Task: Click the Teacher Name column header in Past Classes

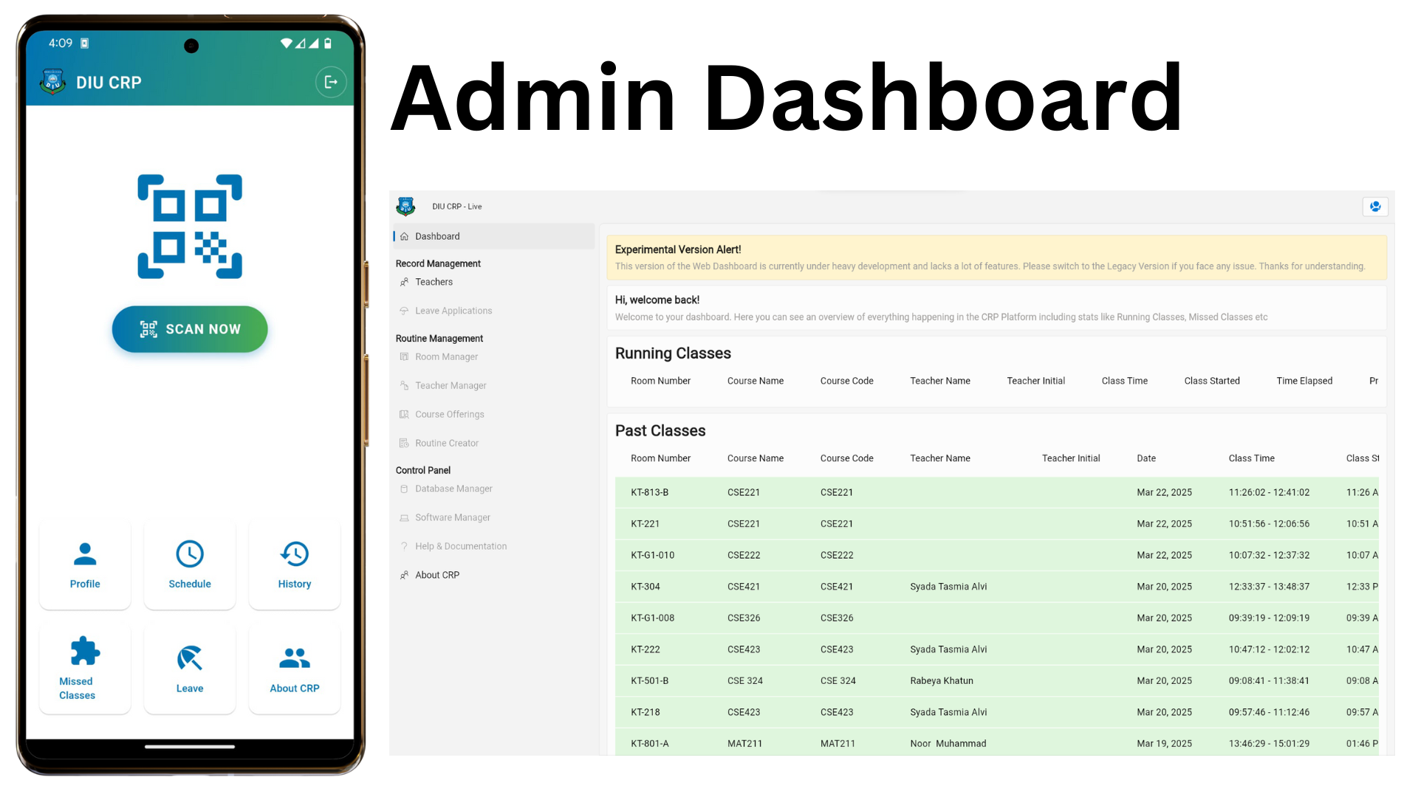Action: tap(939, 458)
